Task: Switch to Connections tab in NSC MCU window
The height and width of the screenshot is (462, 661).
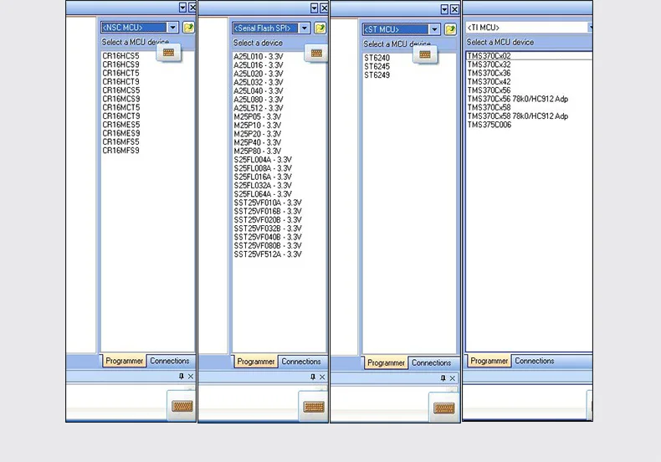Action: click(x=170, y=361)
